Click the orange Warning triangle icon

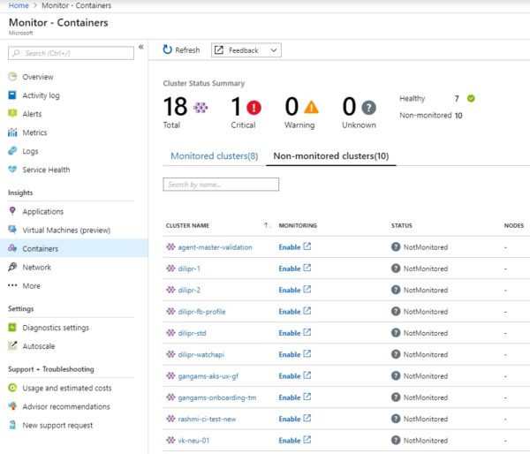pyautogui.click(x=311, y=108)
